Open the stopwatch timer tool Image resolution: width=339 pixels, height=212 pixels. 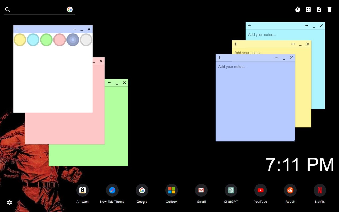click(x=298, y=10)
